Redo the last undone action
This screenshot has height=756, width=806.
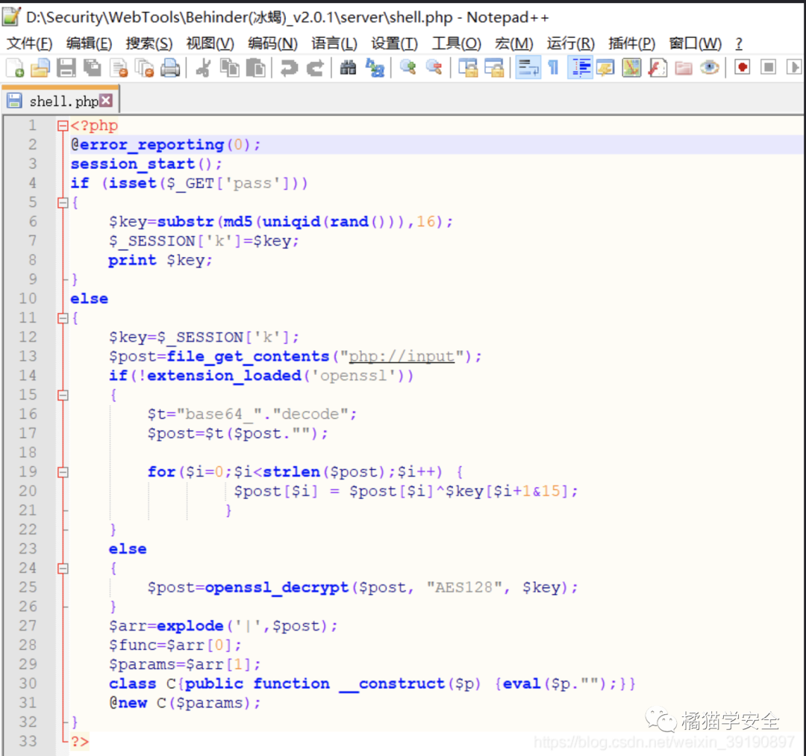pos(315,68)
